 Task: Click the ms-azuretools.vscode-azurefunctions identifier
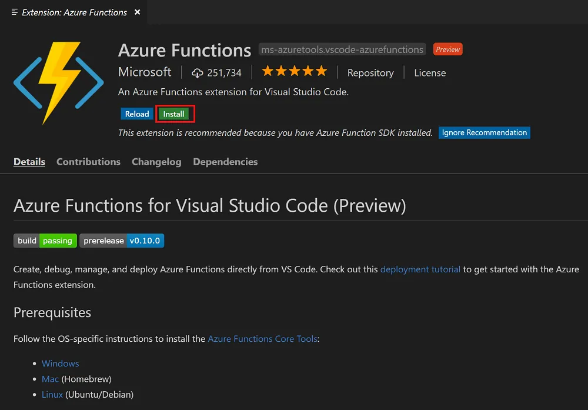pos(342,49)
